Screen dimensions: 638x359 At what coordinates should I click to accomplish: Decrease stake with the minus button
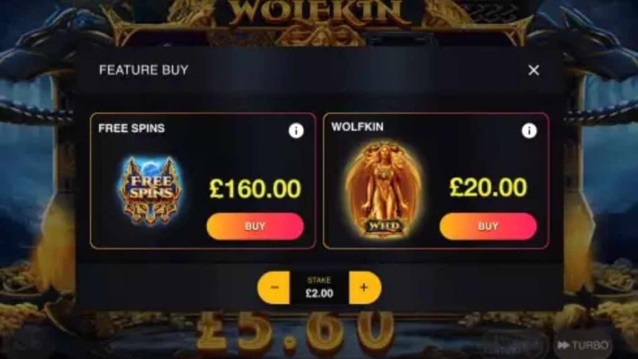[274, 288]
